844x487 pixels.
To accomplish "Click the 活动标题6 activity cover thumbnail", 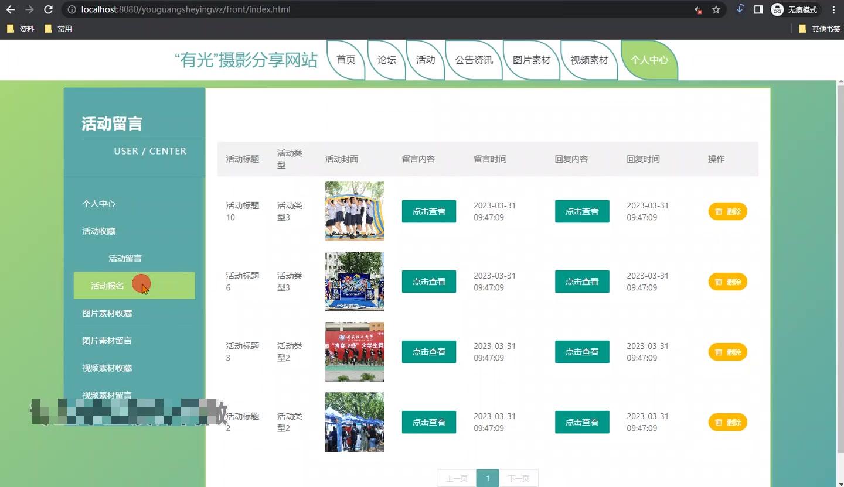I will pos(355,282).
